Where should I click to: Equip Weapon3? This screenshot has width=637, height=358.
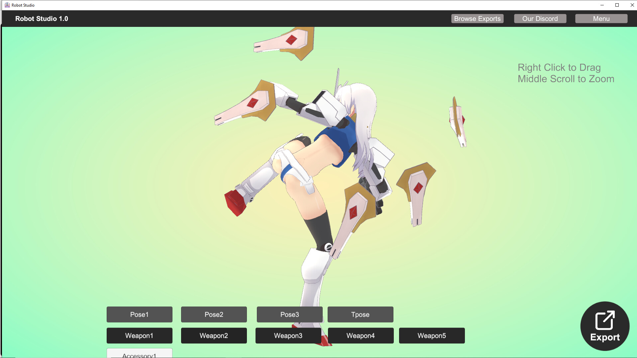click(x=288, y=335)
